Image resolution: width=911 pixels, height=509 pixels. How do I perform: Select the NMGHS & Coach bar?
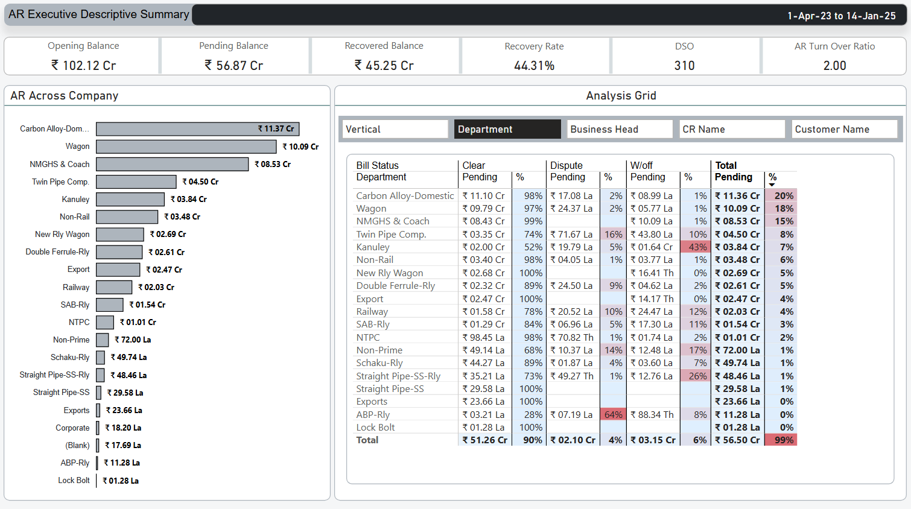point(173,164)
